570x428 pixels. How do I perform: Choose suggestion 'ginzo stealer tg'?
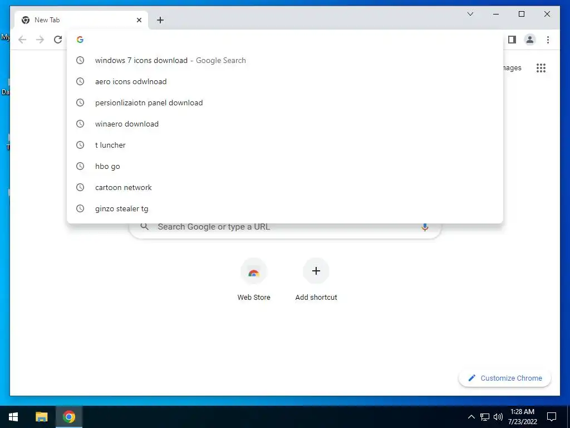(285, 208)
